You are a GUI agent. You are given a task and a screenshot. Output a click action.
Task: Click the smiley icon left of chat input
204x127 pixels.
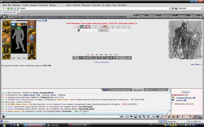(x=3, y=117)
